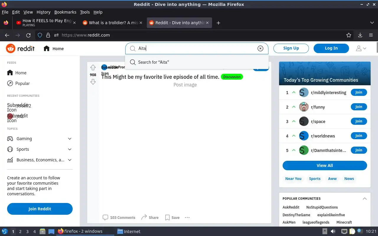Select 'Search for "Aita"' suggestion
The height and width of the screenshot is (236, 378).
click(x=197, y=62)
